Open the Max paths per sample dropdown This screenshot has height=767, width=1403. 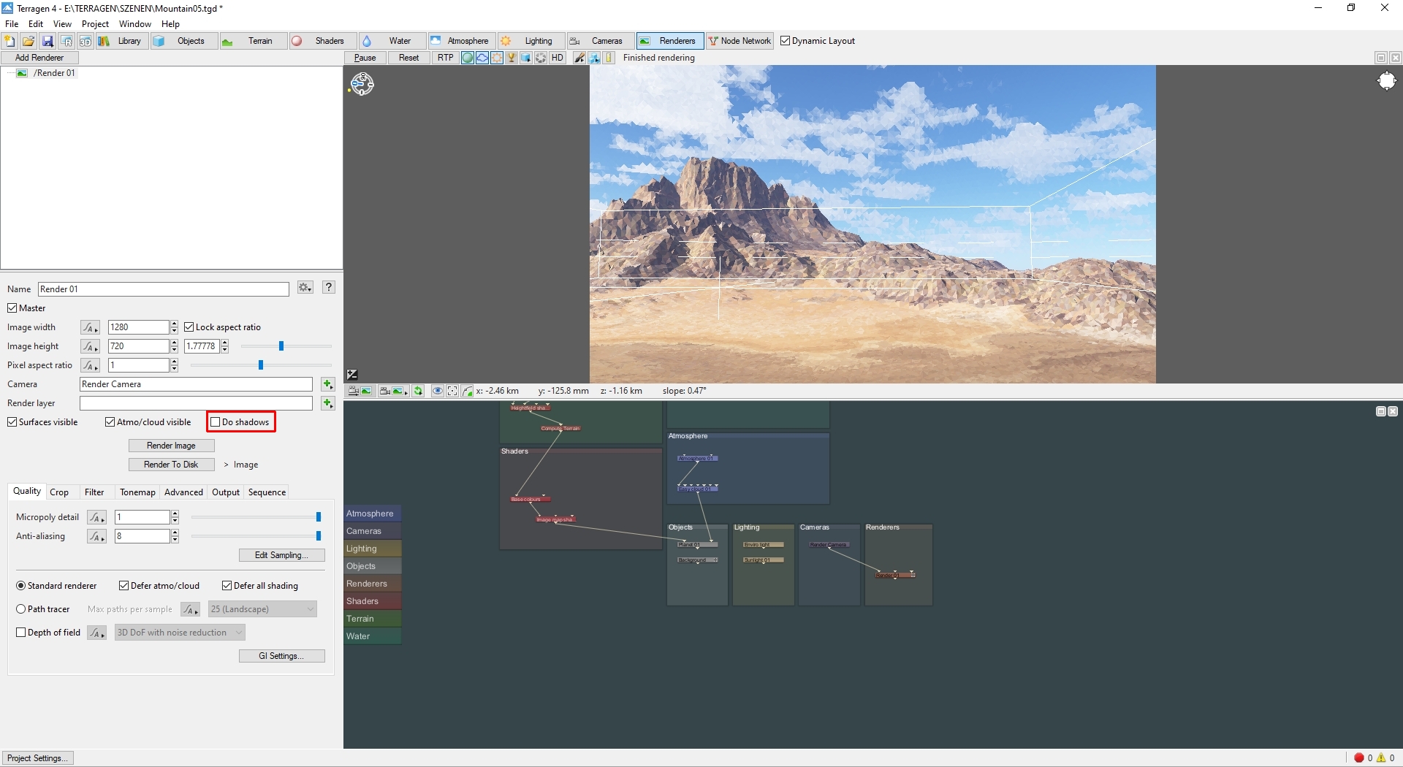pyautogui.click(x=262, y=609)
